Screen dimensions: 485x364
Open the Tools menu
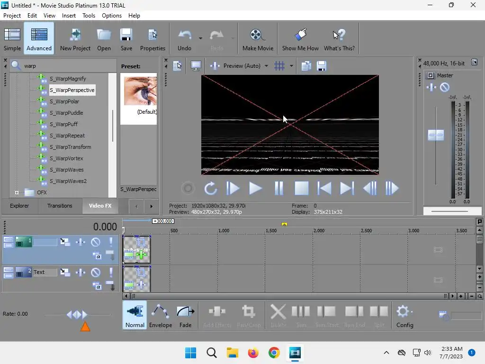coord(89,16)
